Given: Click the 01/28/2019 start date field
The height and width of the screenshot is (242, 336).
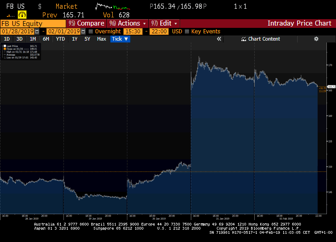Looking at the screenshot, I should (17, 32).
